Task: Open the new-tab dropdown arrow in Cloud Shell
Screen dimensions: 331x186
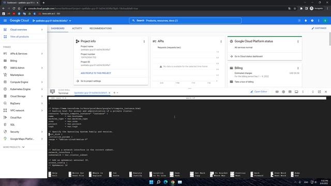Action: pos(117,93)
